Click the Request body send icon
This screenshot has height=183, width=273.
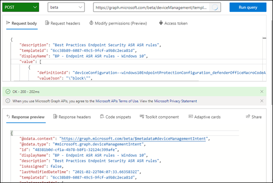click(x=8, y=23)
